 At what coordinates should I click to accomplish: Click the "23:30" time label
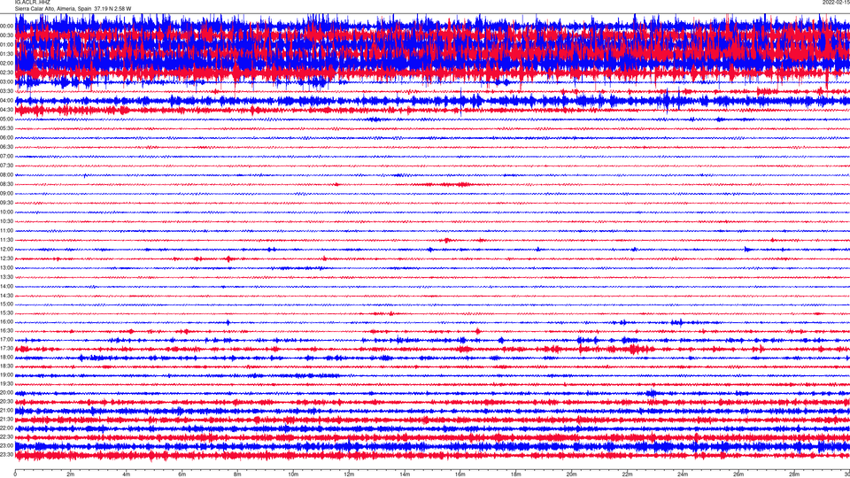(x=6, y=455)
